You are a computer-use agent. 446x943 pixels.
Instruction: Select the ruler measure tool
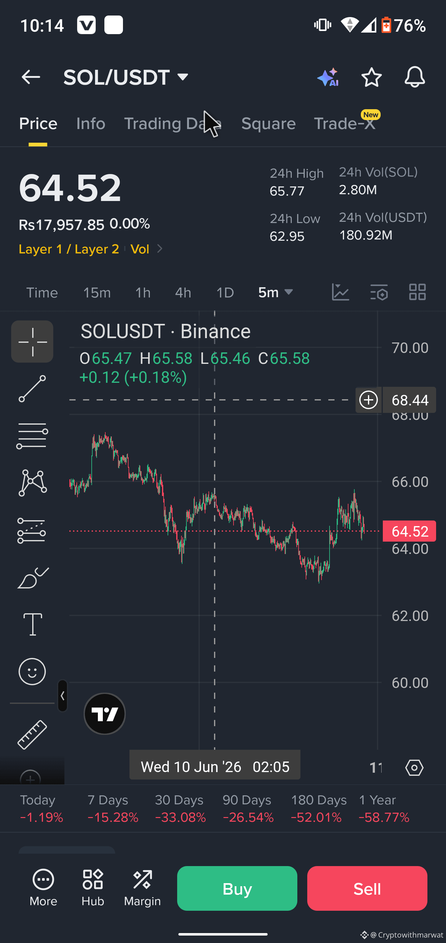[x=32, y=735]
